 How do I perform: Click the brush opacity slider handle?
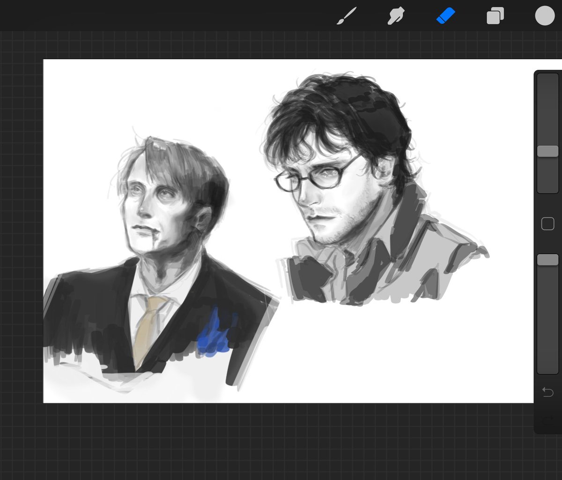[547, 260]
